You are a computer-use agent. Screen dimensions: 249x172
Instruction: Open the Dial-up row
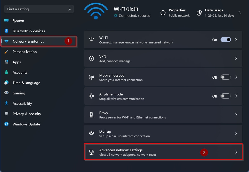pos(163,133)
